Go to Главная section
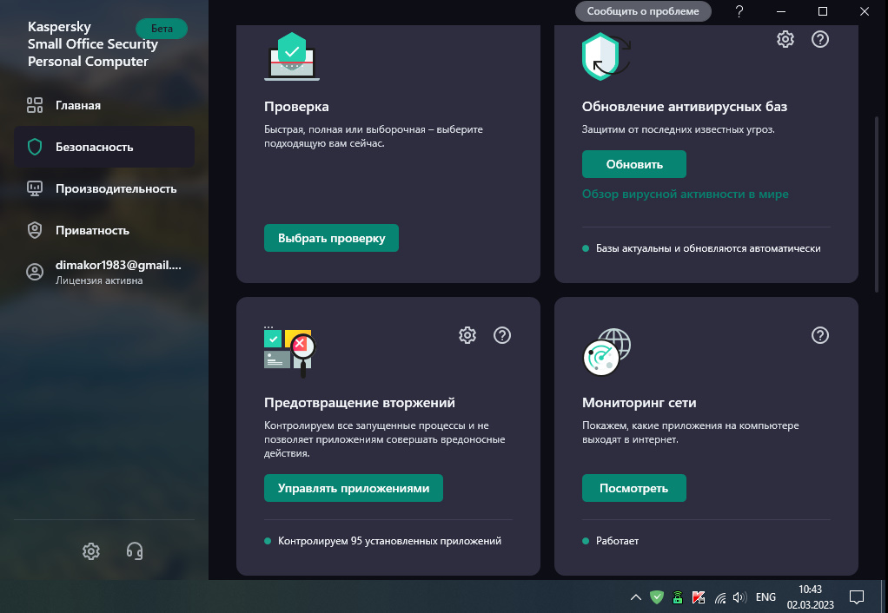Screen dimensions: 888x613 [104, 105]
